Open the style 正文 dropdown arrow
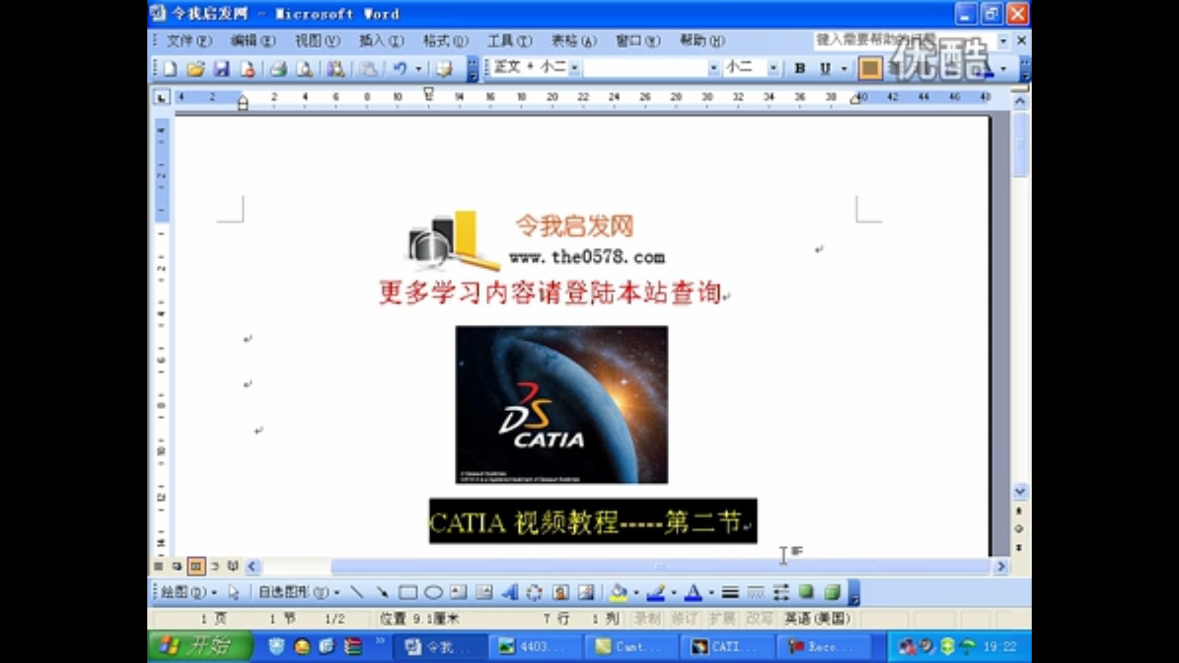 tap(575, 69)
